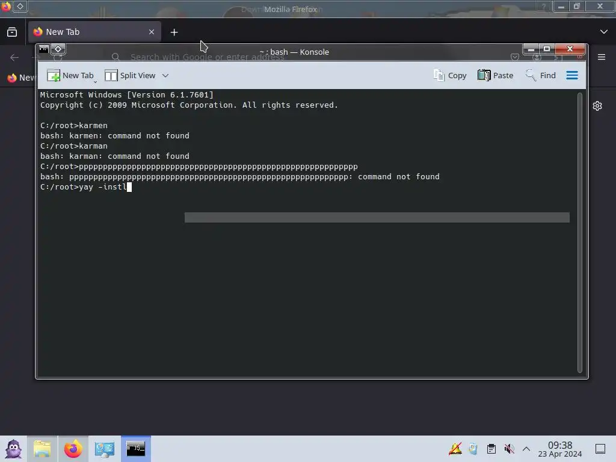Click Firefox view recent browsing icon
This screenshot has width=616, height=462.
pyautogui.click(x=12, y=32)
